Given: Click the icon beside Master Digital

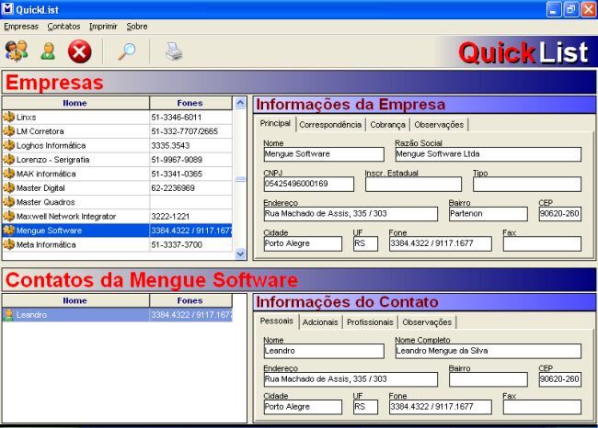Looking at the screenshot, I should (x=9, y=187).
